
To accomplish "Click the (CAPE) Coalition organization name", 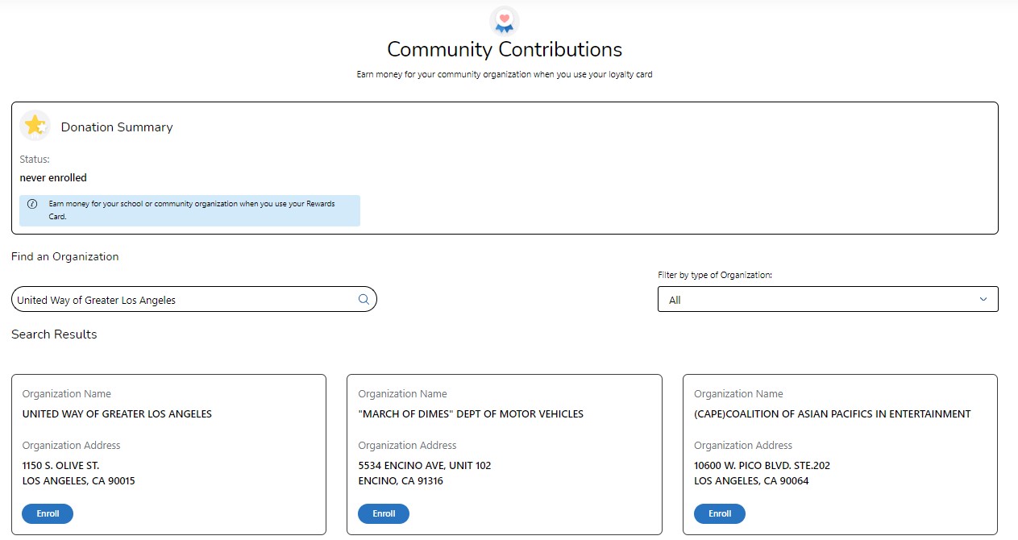I will [832, 414].
